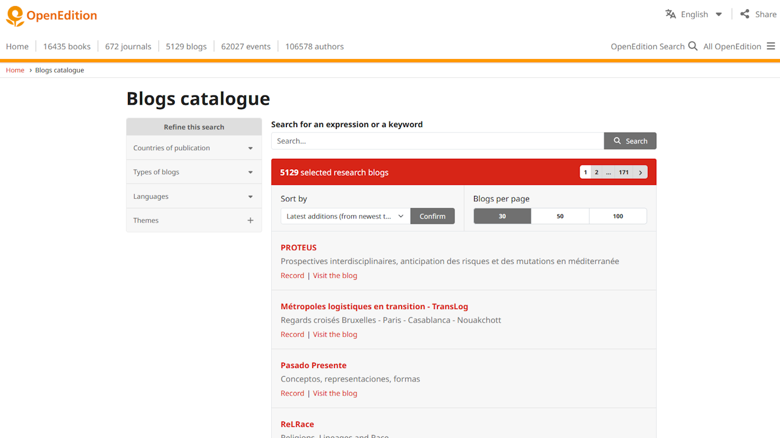Open Métropoles logistiques en transition title
The width and height of the screenshot is (780, 438).
[374, 307]
